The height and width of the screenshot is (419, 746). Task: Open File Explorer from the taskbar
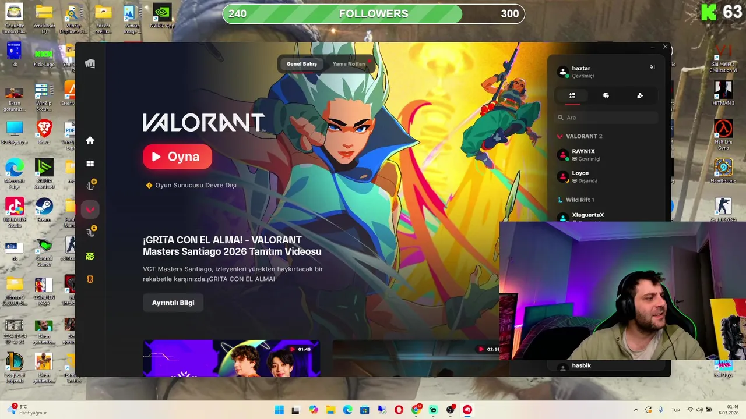[x=330, y=410]
